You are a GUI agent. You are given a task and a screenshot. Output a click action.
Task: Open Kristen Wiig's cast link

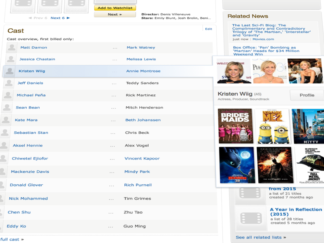(32, 71)
